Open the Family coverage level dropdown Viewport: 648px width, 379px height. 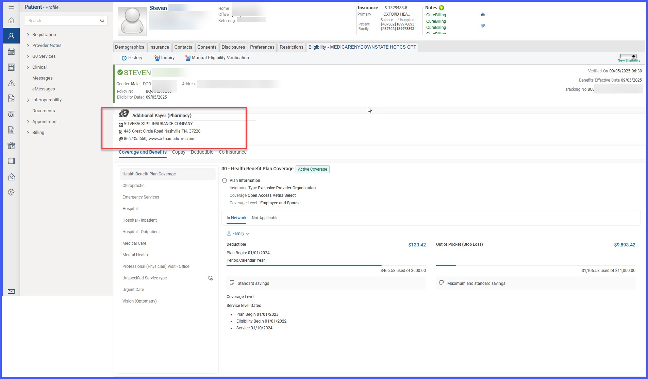[x=238, y=234]
